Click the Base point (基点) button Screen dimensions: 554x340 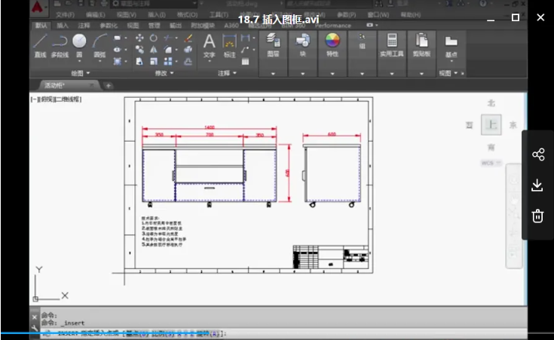tap(451, 47)
